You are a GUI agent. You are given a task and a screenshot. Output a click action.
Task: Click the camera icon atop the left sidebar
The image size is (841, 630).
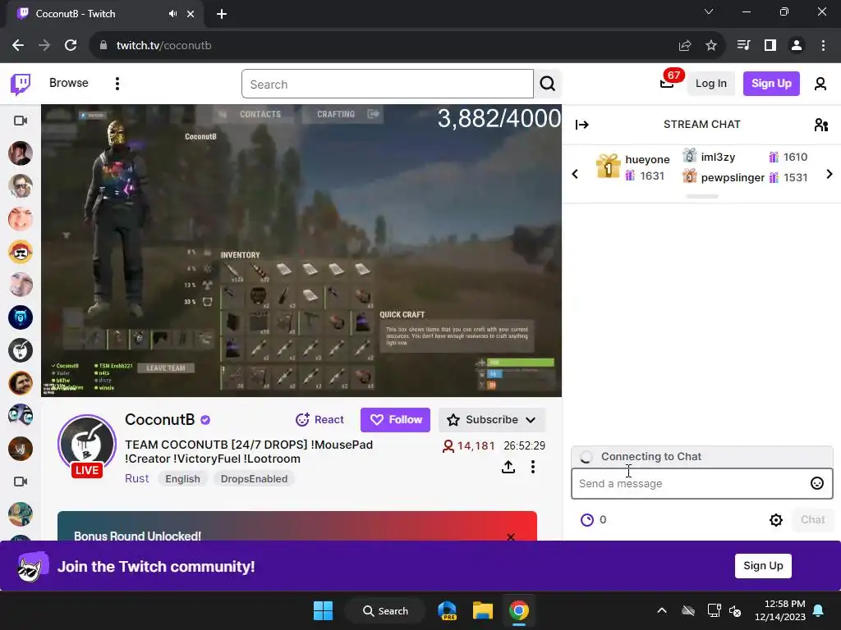point(21,121)
